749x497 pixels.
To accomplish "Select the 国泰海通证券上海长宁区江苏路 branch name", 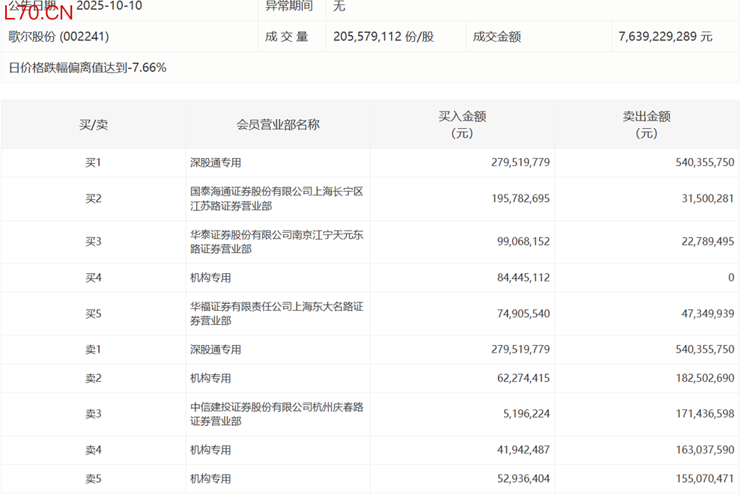I will (x=276, y=198).
